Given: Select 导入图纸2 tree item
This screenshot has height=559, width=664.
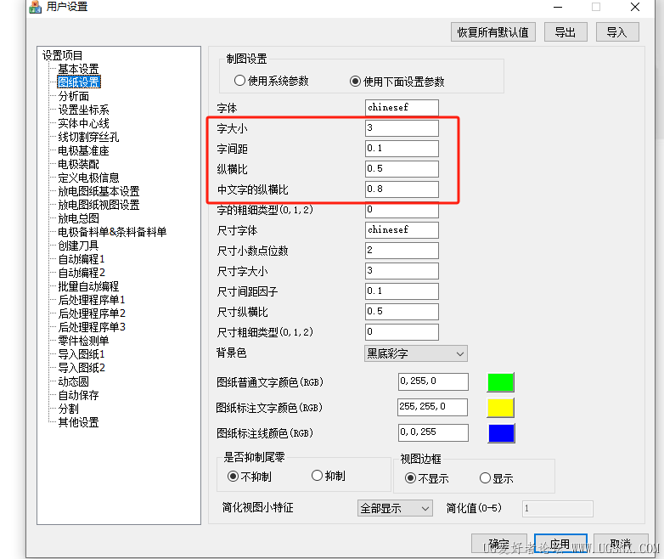Looking at the screenshot, I should click(82, 368).
